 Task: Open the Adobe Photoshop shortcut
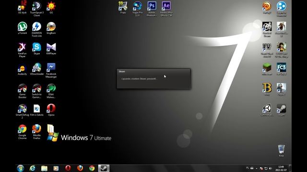pyautogui.click(x=152, y=9)
